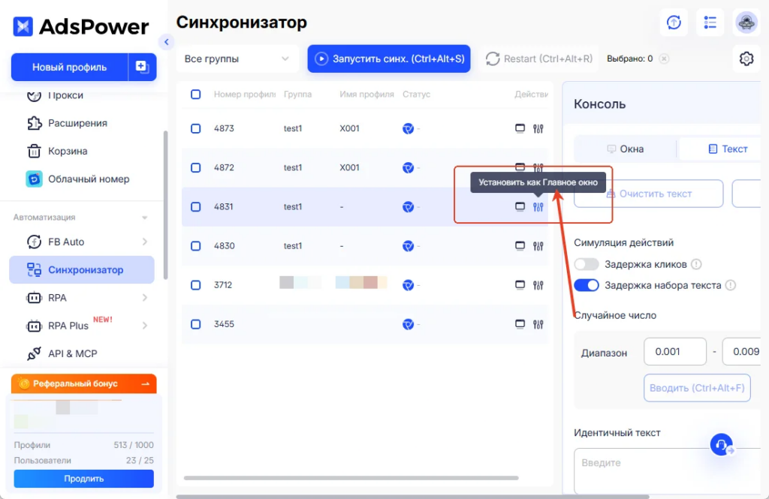Check the checkbox for profile 4873
Viewport: 769px width, 499px height.
click(196, 128)
